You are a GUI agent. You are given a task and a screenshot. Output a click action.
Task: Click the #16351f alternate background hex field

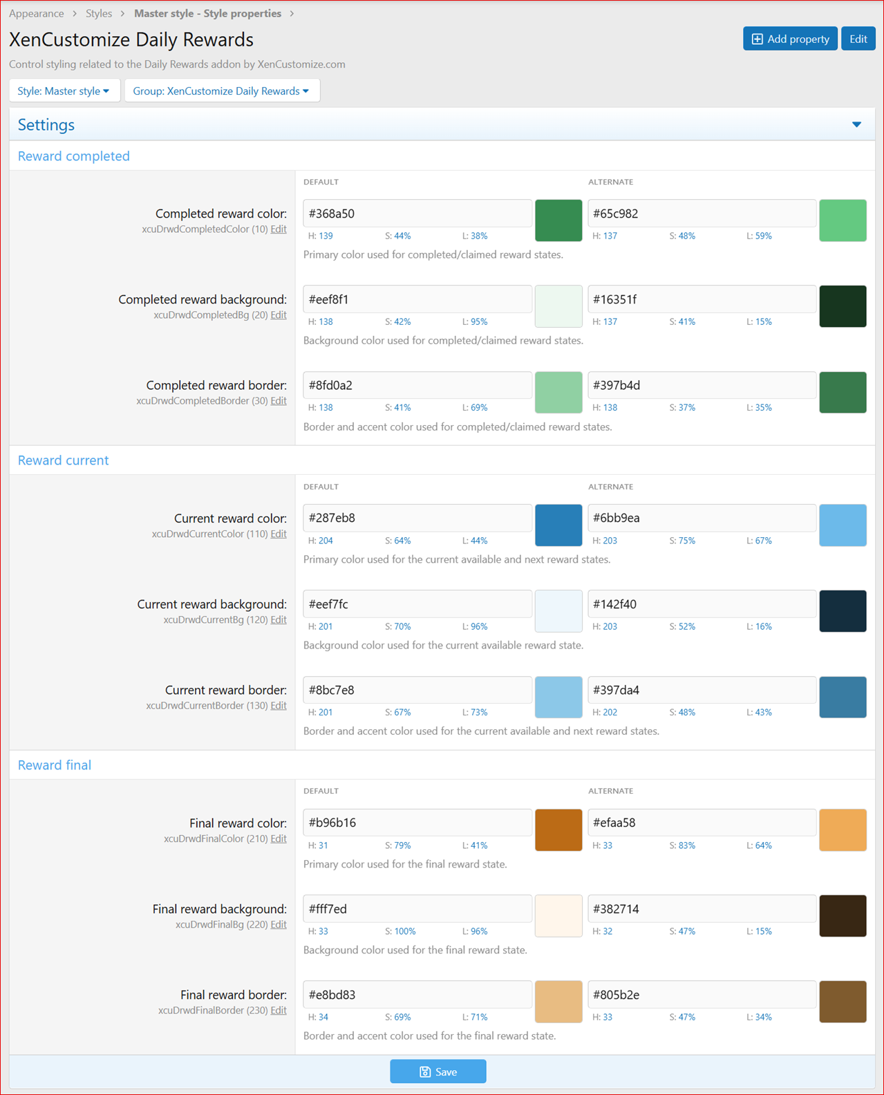point(702,299)
